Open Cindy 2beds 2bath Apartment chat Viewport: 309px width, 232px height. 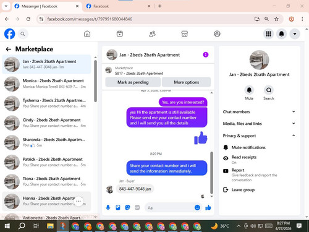pos(46,122)
